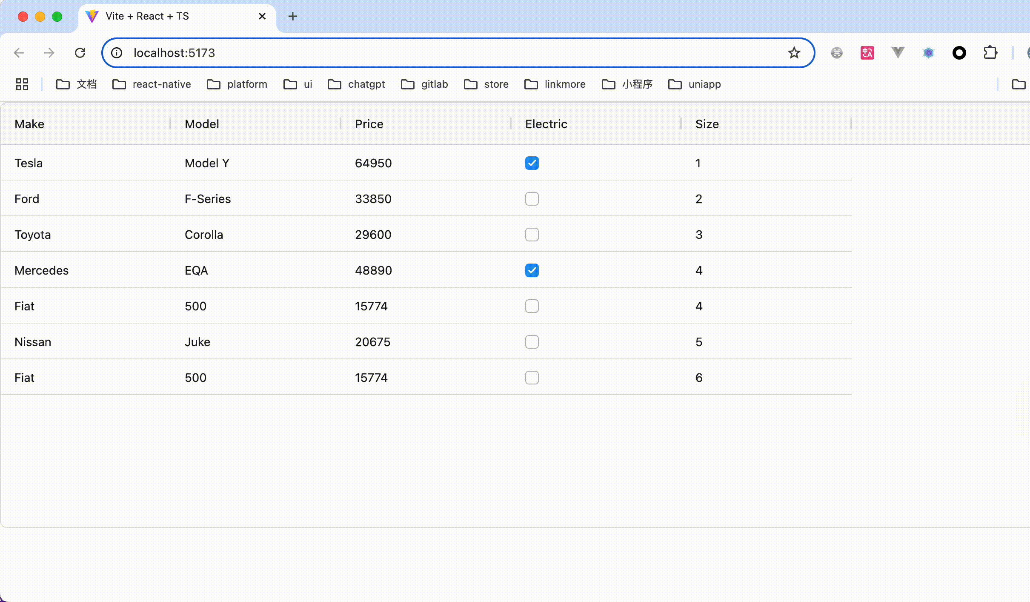This screenshot has height=602, width=1030.
Task: Click the red translate extension icon
Action: click(867, 53)
